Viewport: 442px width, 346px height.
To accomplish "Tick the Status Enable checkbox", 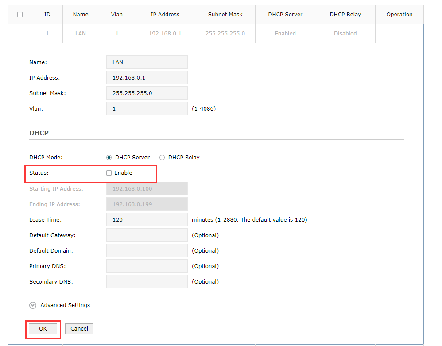I will [109, 173].
